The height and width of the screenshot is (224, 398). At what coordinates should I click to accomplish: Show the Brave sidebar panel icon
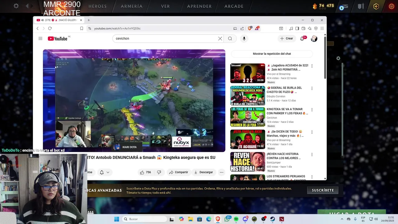[x=297, y=28]
